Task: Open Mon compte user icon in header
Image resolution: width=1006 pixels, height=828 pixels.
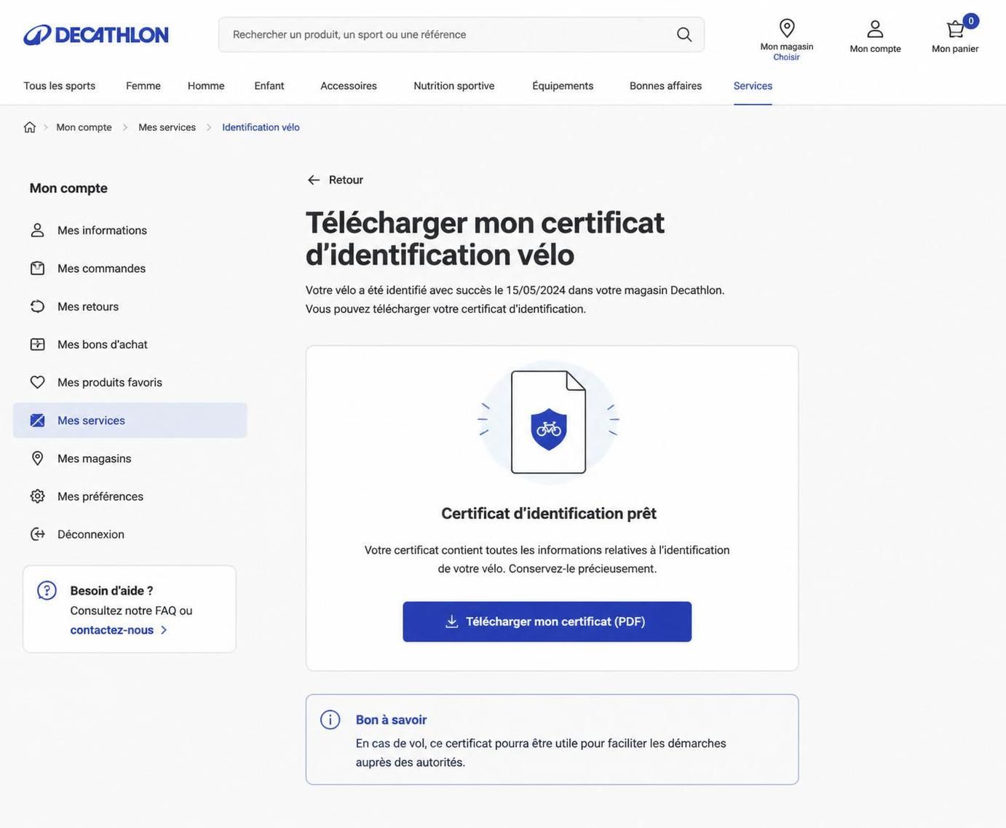Action: tap(875, 29)
